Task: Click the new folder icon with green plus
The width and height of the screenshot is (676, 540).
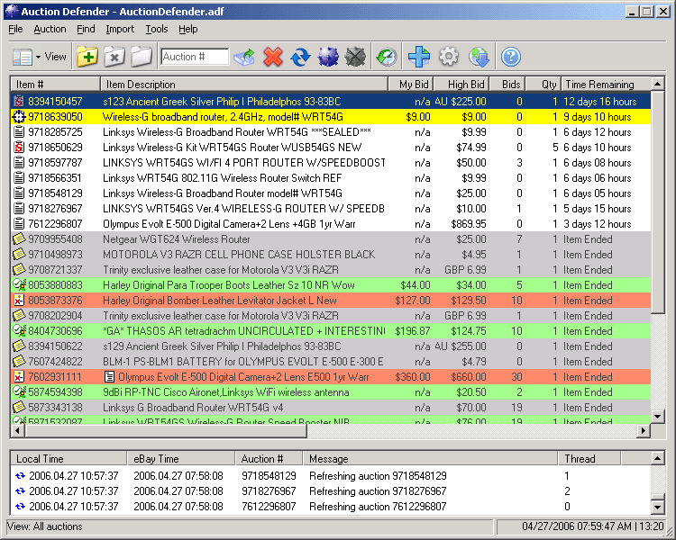Action: click(87, 57)
